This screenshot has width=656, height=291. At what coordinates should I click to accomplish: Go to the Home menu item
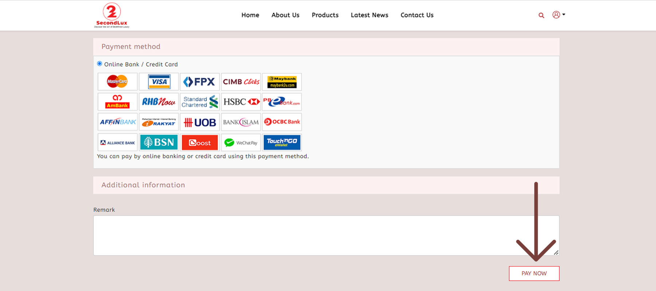pos(250,15)
